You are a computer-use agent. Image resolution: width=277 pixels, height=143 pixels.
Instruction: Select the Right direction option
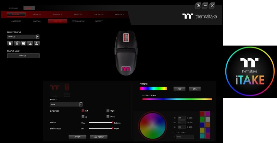click(108, 111)
